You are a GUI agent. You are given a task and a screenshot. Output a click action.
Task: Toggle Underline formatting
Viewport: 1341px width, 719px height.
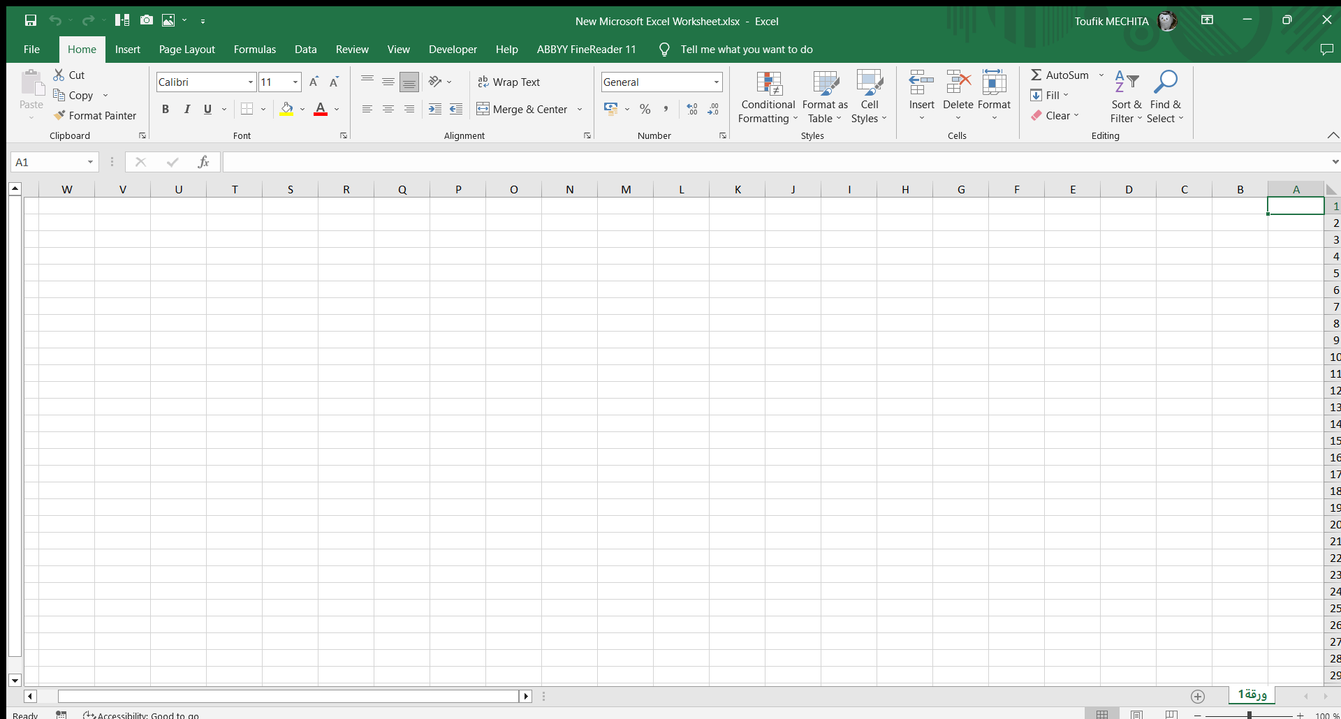coord(207,109)
